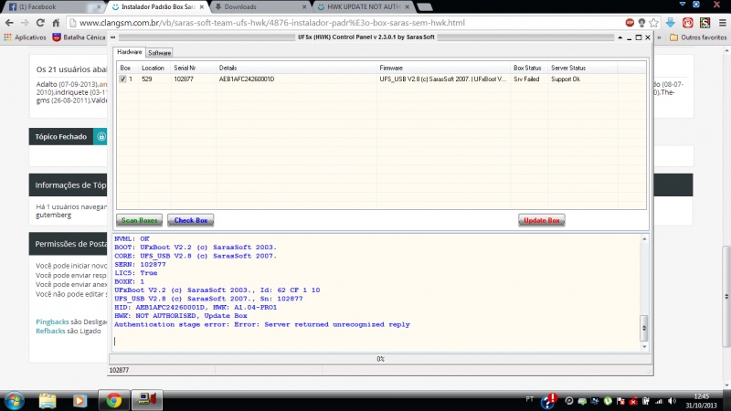Image resolution: width=731 pixels, height=411 pixels.
Task: Switch to the Software tab in UFSx panel
Action: click(159, 53)
